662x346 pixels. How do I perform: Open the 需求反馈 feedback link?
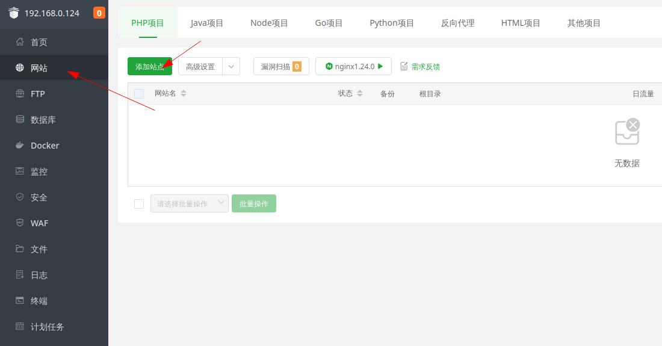420,67
